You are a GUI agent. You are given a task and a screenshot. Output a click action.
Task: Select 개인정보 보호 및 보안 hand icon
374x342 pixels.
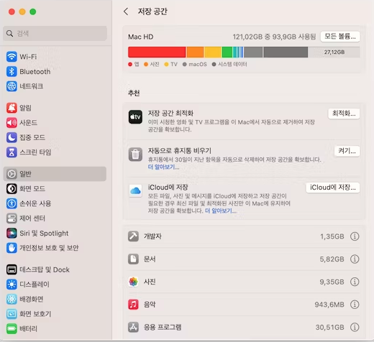(x=12, y=248)
